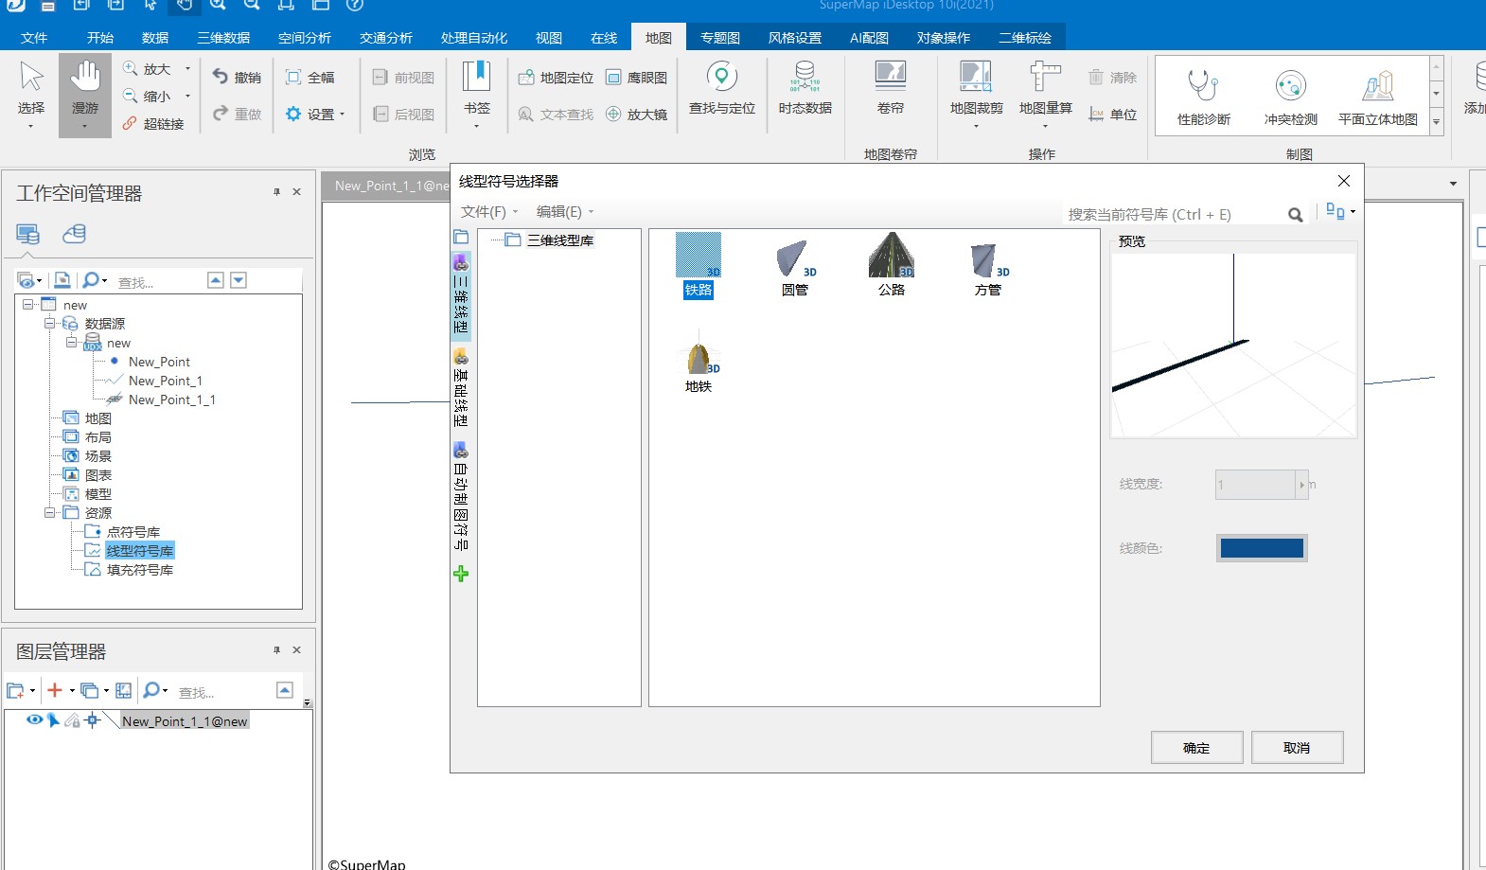The height and width of the screenshot is (870, 1486).
Task: Select the New_Point_1 dataset
Action: pyautogui.click(x=166, y=381)
